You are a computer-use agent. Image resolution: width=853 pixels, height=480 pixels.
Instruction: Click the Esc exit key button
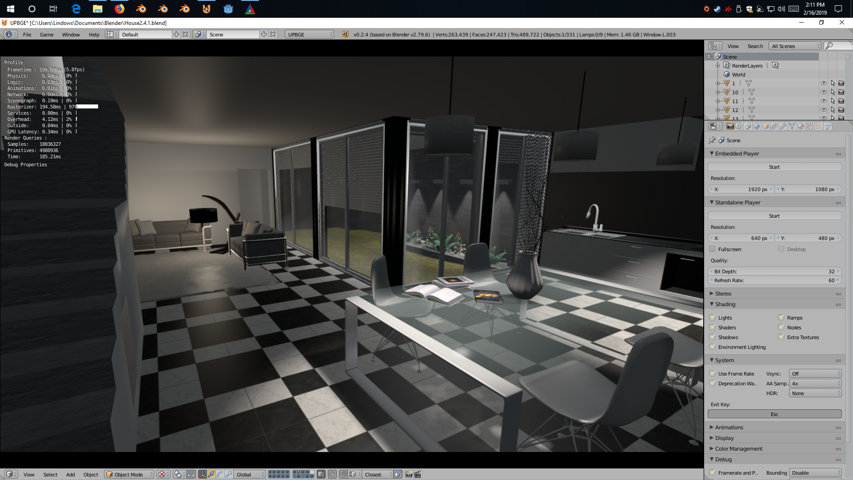(x=774, y=414)
